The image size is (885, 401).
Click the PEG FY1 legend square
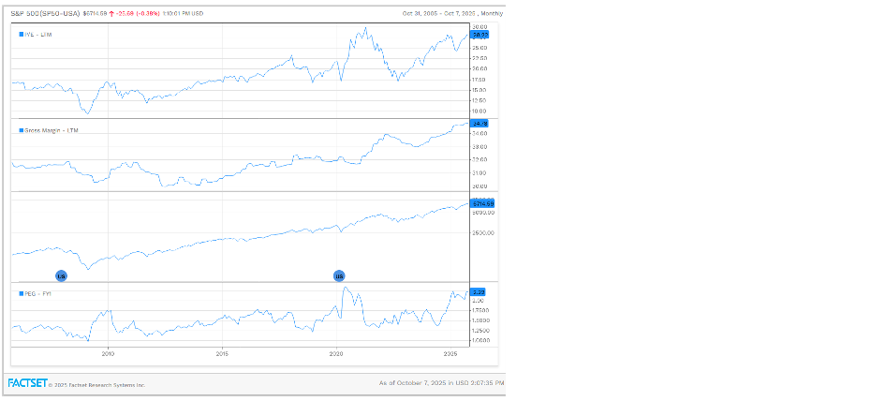(x=22, y=293)
